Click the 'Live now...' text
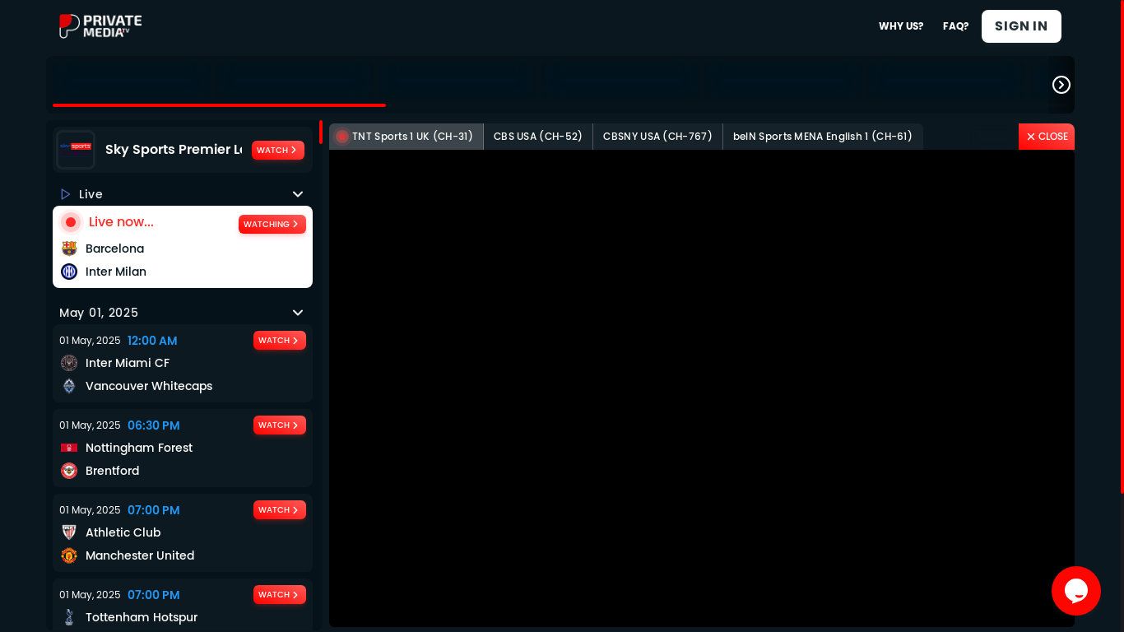 click(121, 222)
